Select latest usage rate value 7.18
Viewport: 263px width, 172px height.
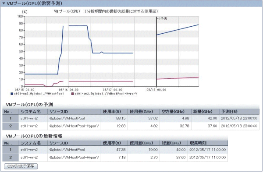122,157
